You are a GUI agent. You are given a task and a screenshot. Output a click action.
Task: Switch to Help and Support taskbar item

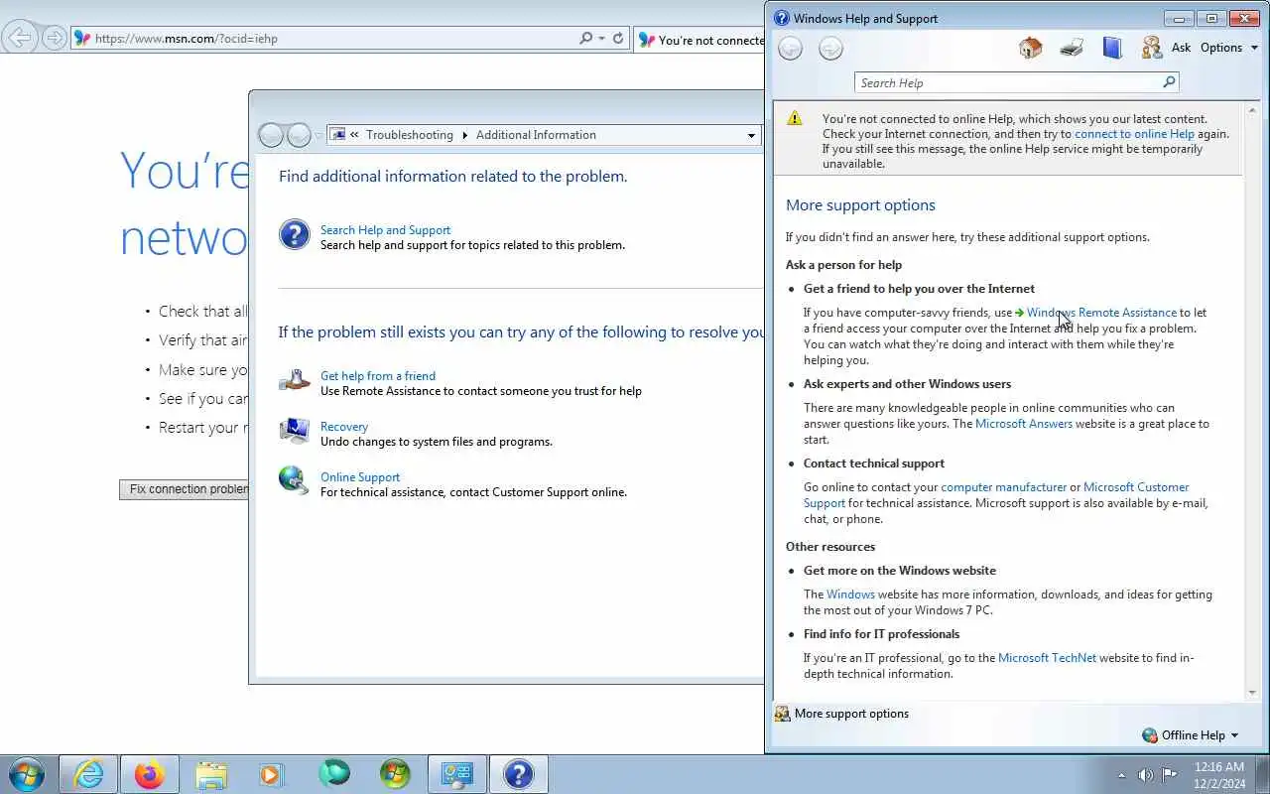click(x=518, y=774)
